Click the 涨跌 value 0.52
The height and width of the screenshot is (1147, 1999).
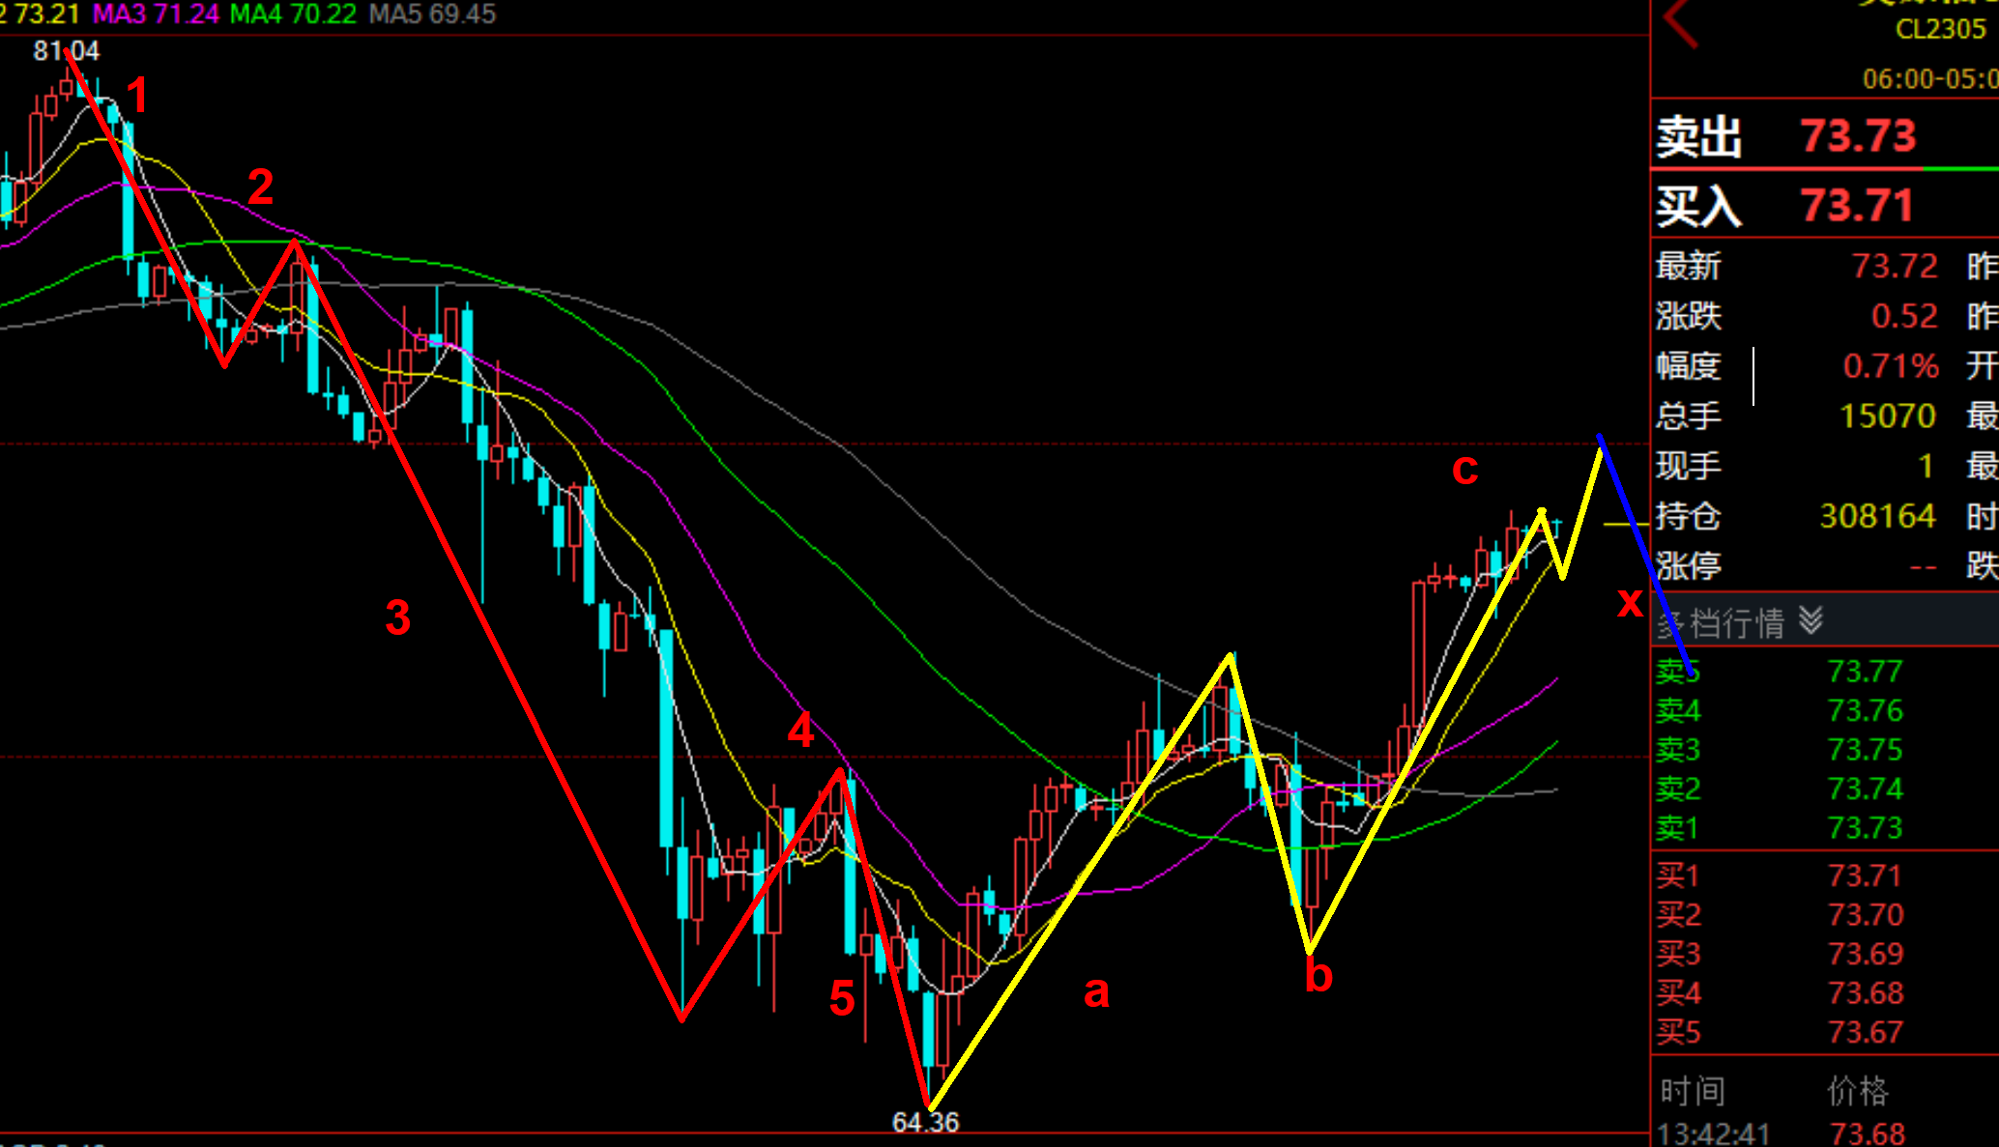[x=1903, y=316]
